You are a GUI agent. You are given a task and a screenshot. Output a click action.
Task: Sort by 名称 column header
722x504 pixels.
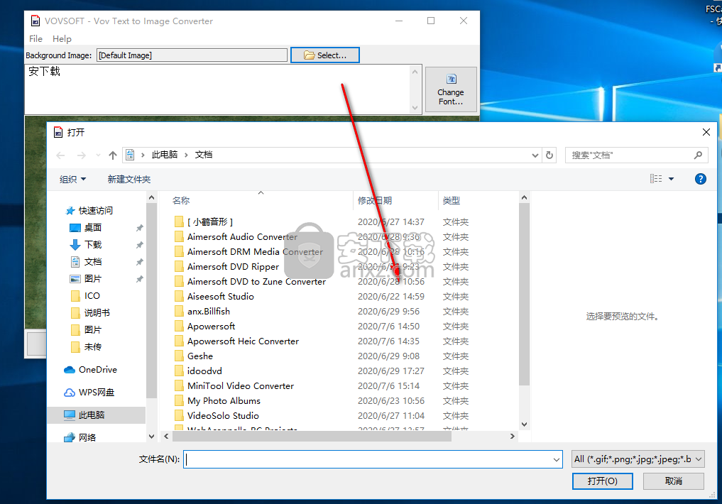click(181, 201)
